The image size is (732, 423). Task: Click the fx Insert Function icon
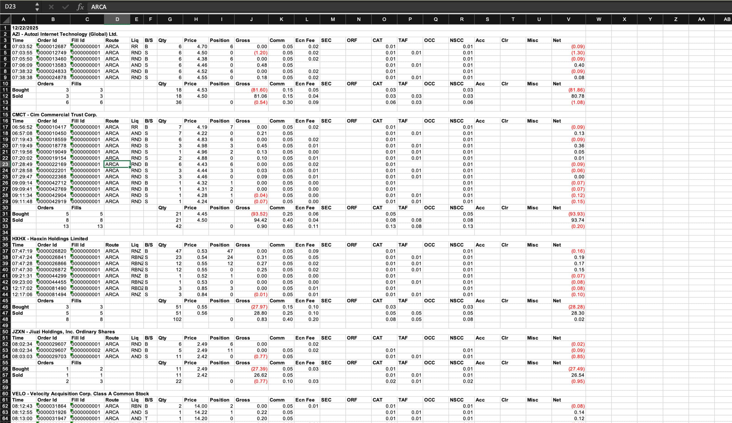(x=80, y=7)
